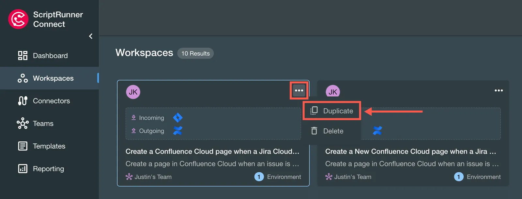Click the Jira Cloud incoming connector icon

point(178,117)
